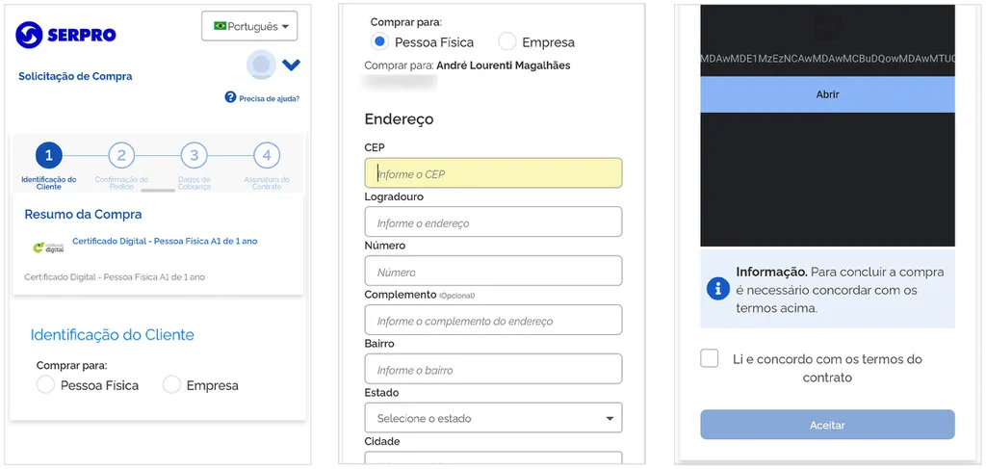This screenshot has height=469, width=986.
Task: Click the Complemento input field
Action: tap(493, 320)
